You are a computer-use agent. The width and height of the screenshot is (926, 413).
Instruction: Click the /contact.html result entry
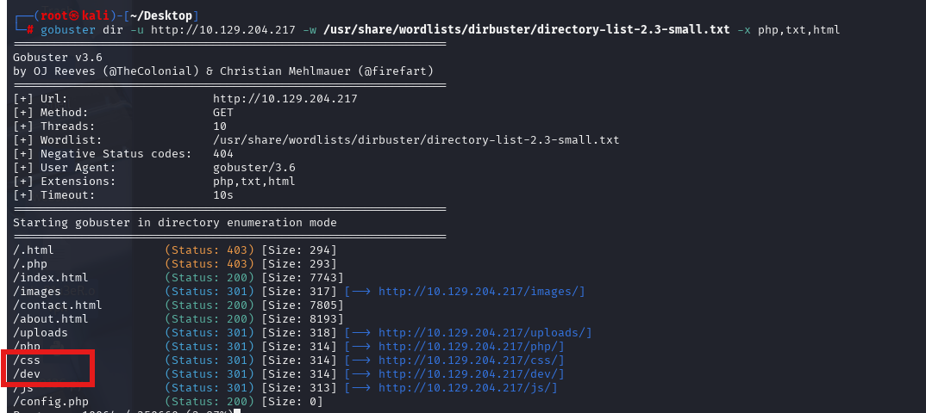(x=57, y=305)
